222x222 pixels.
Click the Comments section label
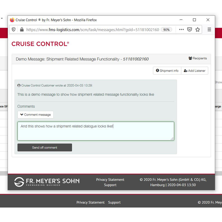pyautogui.click(x=26, y=106)
